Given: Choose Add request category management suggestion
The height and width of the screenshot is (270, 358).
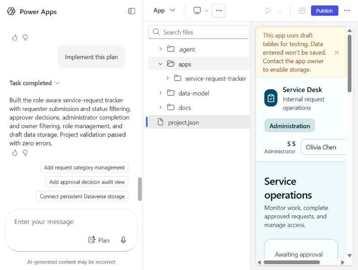Looking at the screenshot, I should pyautogui.click(x=84, y=167).
